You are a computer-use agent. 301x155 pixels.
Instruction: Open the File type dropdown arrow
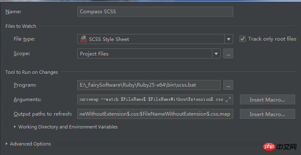229,39
